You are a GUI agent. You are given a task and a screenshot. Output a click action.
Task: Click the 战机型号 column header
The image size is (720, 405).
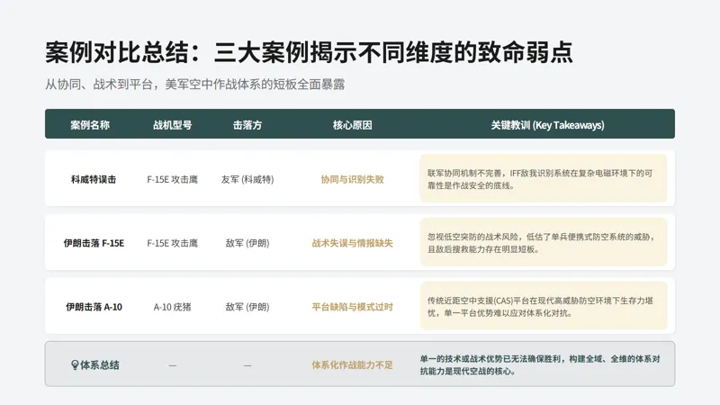tap(172, 125)
